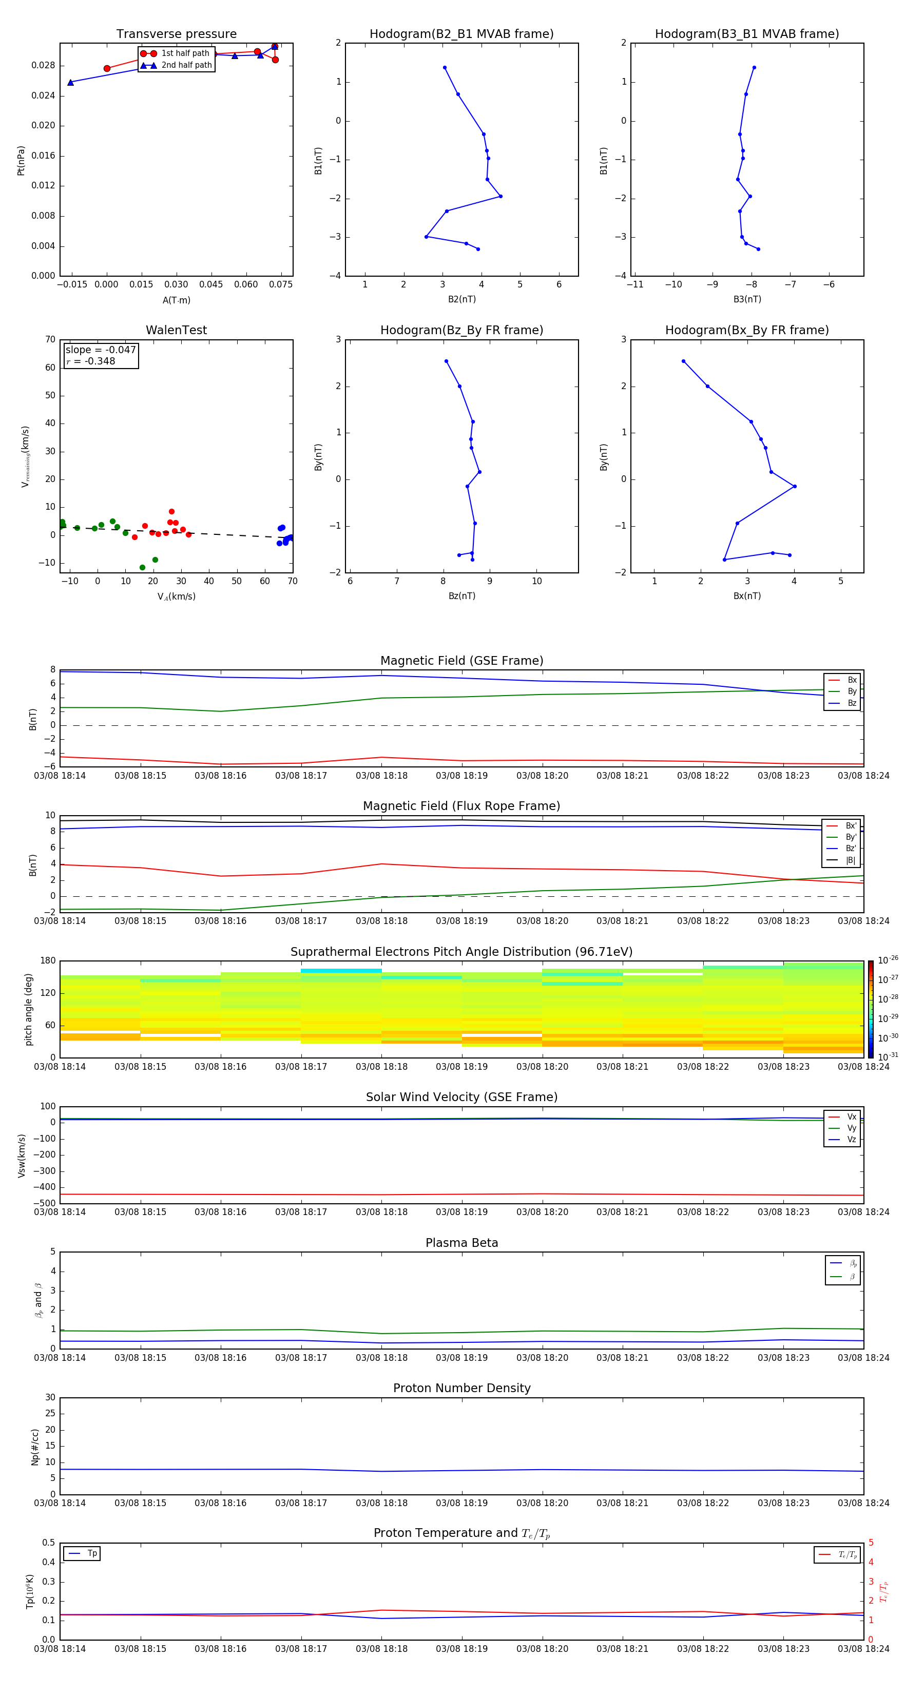The height and width of the screenshot is (1694, 924).
Task: Click the 'Magnetic Field (GSE Frame)' title
Action: tap(461, 661)
